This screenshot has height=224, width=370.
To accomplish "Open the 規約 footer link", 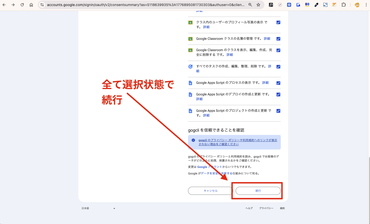I will coord(282,208).
